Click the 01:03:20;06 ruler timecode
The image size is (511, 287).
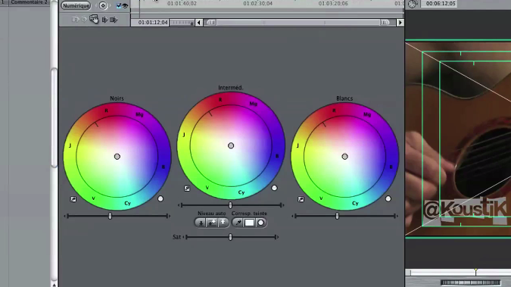click(x=333, y=4)
